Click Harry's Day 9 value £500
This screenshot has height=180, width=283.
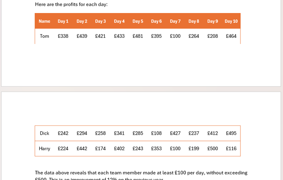[212, 148]
